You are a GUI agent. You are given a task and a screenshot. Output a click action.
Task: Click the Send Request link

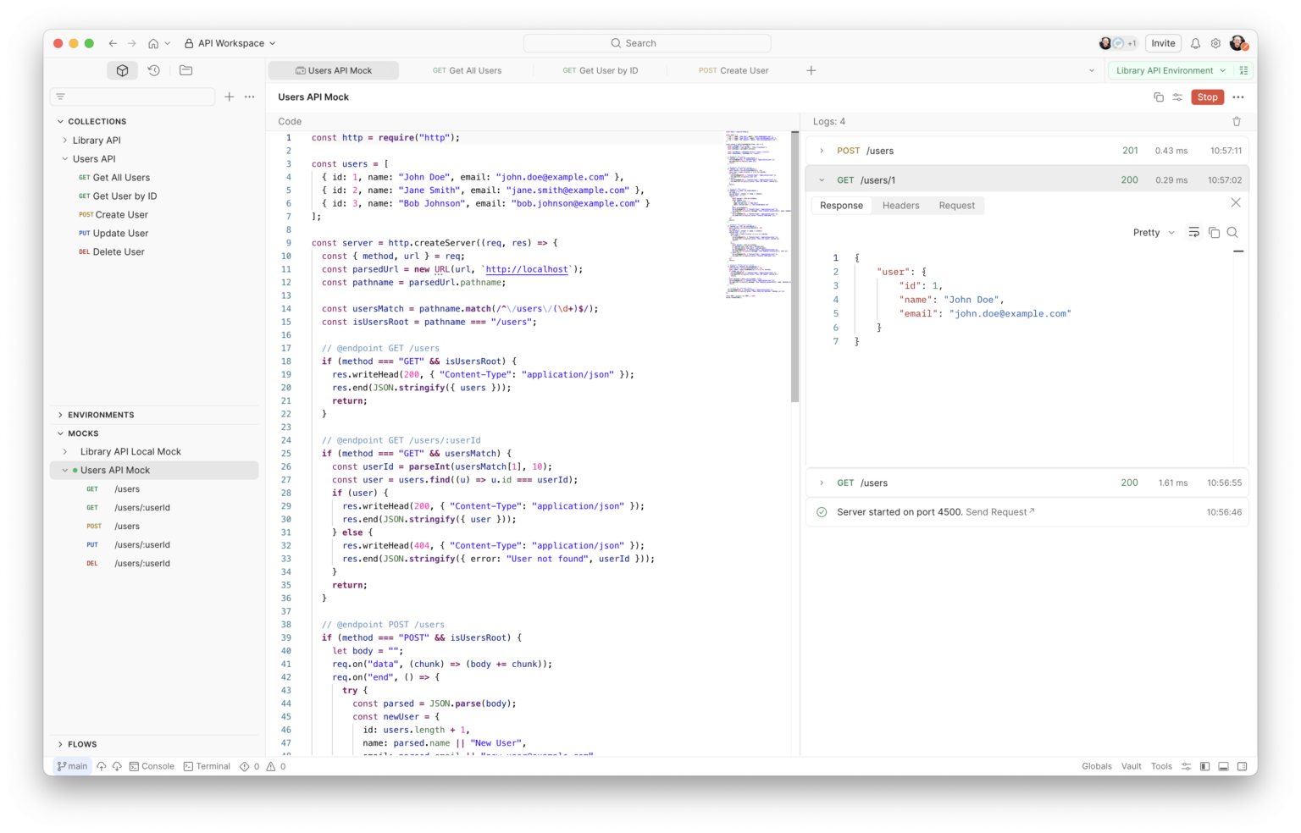pyautogui.click(x=999, y=512)
